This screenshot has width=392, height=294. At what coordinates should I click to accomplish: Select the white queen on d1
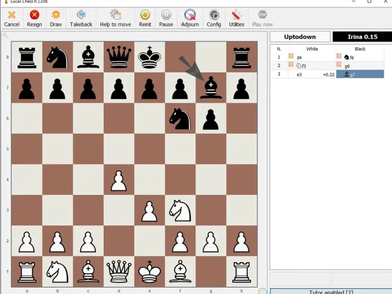pyautogui.click(x=119, y=271)
